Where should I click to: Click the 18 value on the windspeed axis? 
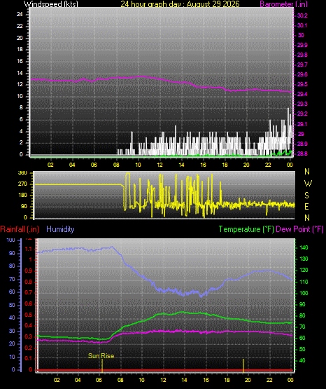point(20,49)
